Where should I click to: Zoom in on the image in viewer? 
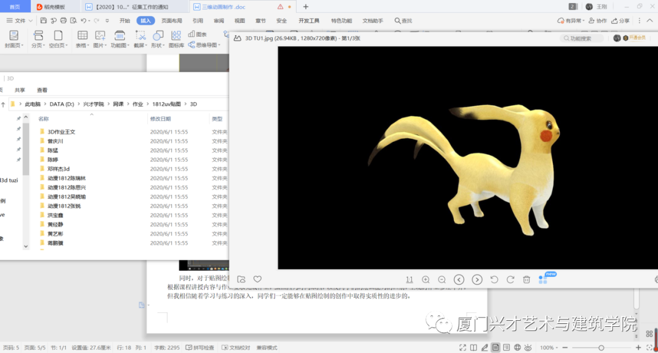click(x=425, y=279)
